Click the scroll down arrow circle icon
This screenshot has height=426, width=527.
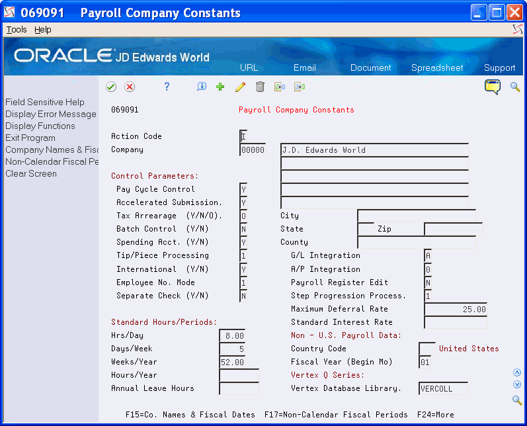point(517,384)
